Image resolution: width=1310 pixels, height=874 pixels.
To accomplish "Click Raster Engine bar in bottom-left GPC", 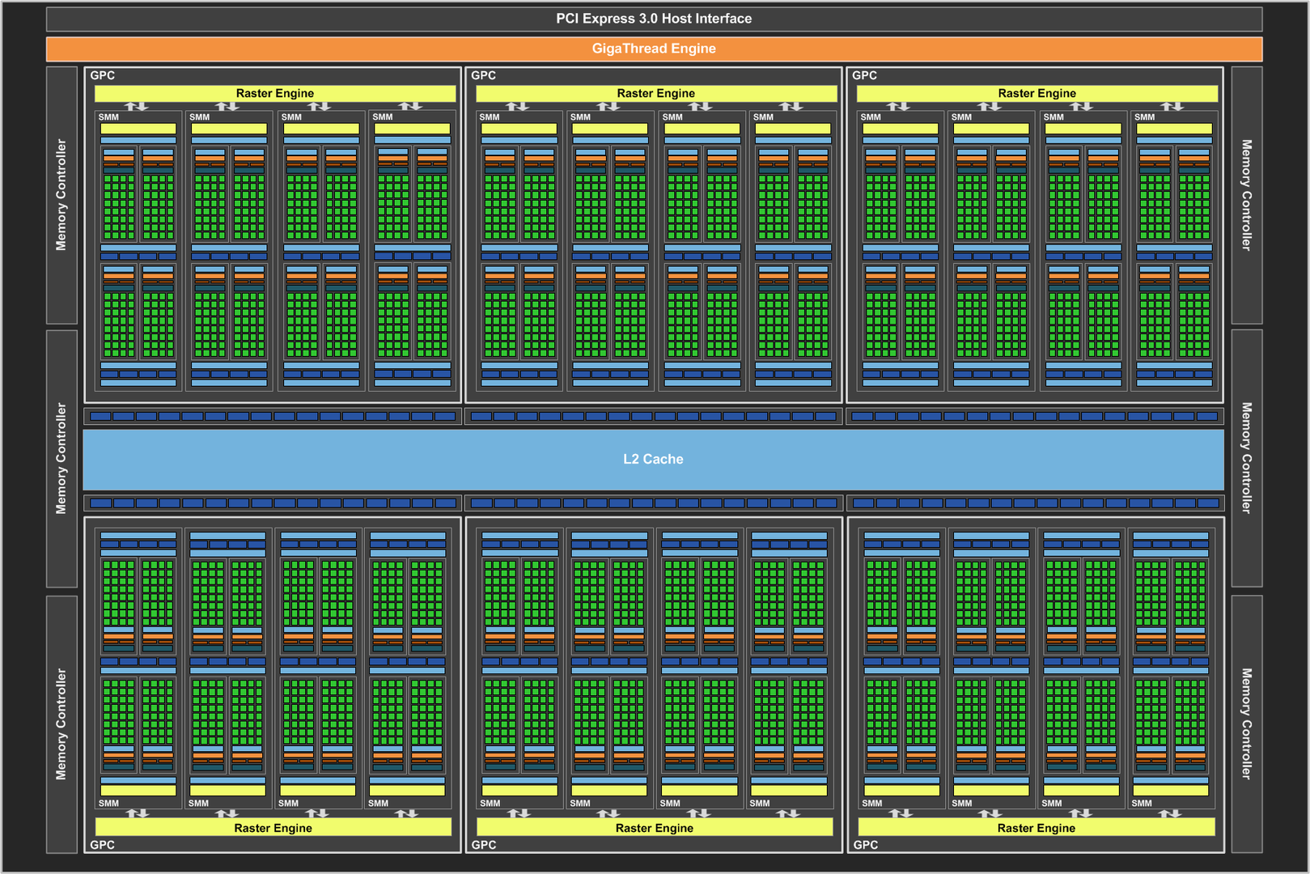I will pyautogui.click(x=273, y=828).
